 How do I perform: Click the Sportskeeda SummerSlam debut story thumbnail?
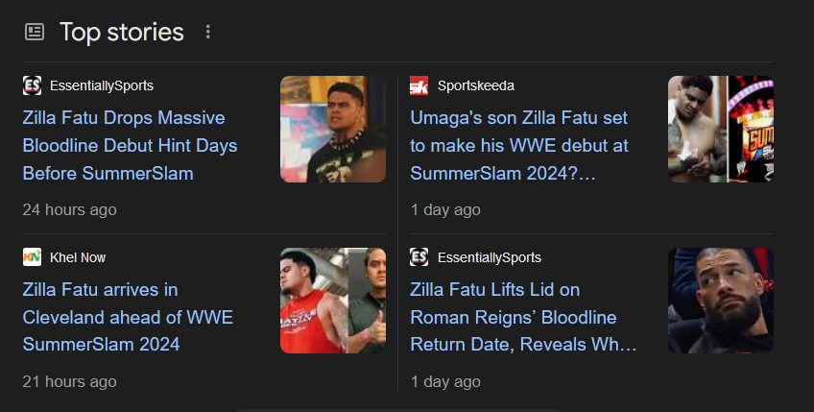tap(720, 130)
